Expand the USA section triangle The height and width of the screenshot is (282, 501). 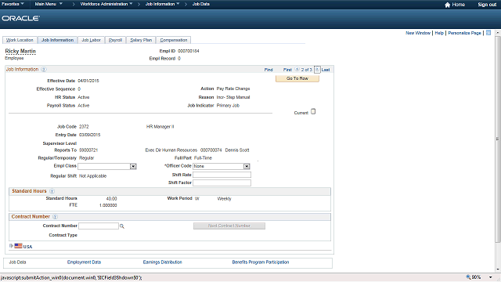tap(11, 246)
